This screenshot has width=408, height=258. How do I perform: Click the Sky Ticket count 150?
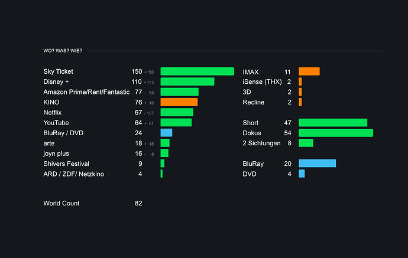click(137, 71)
